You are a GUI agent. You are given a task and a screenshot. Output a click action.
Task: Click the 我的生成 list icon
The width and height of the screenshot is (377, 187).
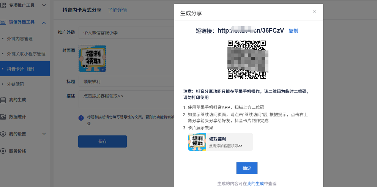coord(3,100)
